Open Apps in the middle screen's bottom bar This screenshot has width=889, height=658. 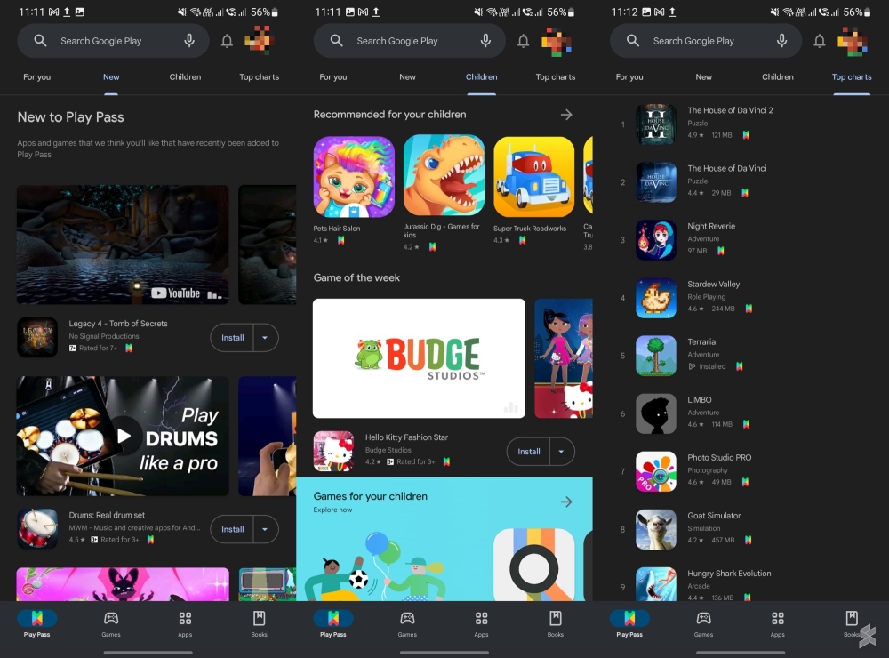click(x=481, y=623)
